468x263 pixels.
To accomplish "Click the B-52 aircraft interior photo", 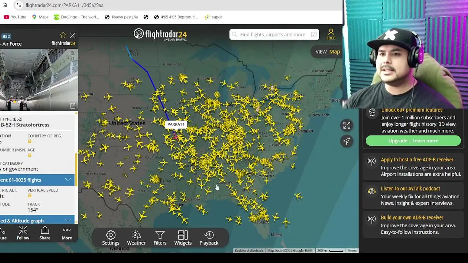I will [x=39, y=80].
